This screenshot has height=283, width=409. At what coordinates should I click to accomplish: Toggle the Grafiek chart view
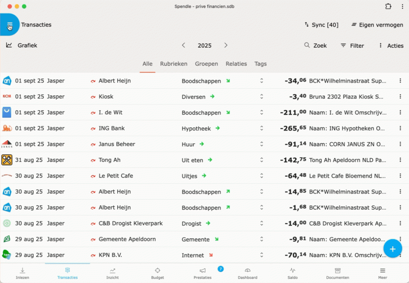22,46
